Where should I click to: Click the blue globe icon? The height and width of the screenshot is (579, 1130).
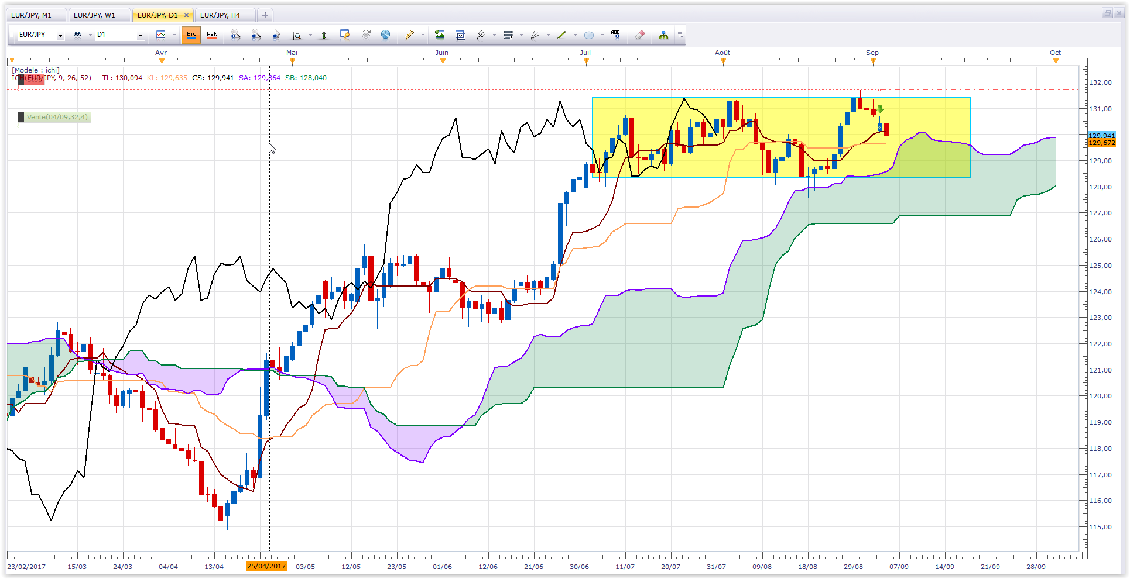point(386,35)
